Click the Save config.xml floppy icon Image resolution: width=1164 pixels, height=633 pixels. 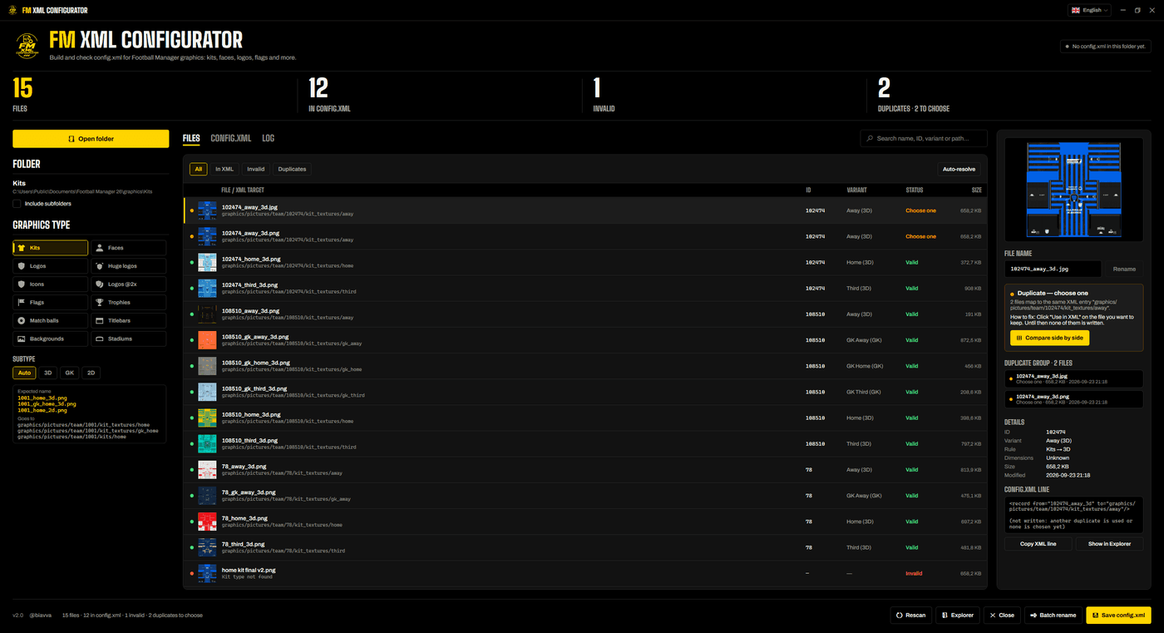pyautogui.click(x=1095, y=616)
